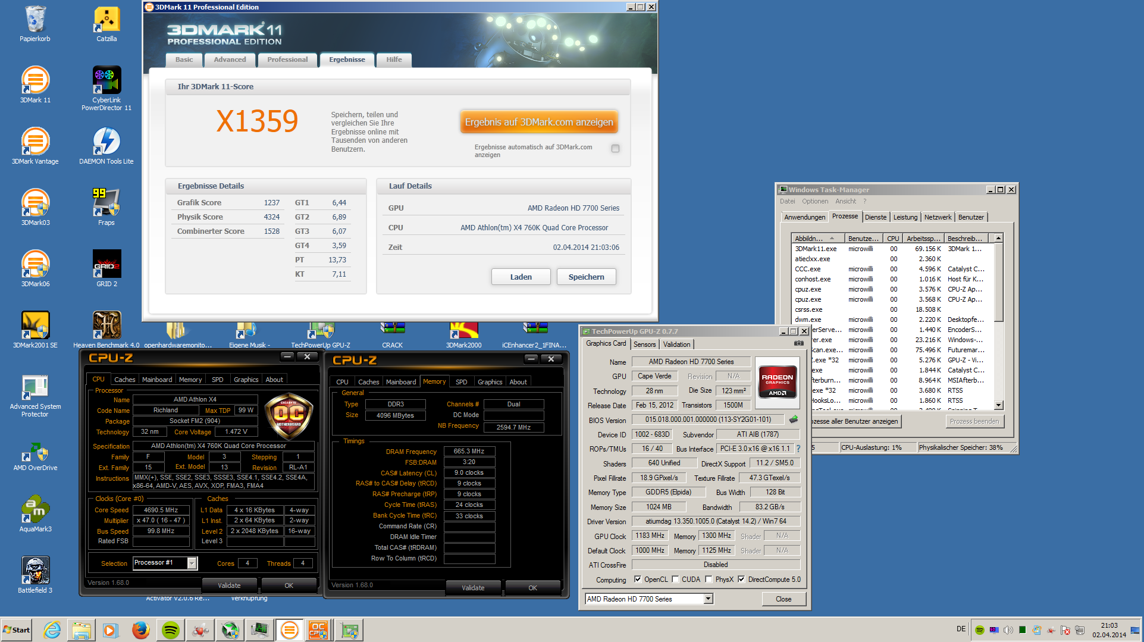
Task: Click scroll-down arrow in Task Manager list
Action: pos(999,405)
